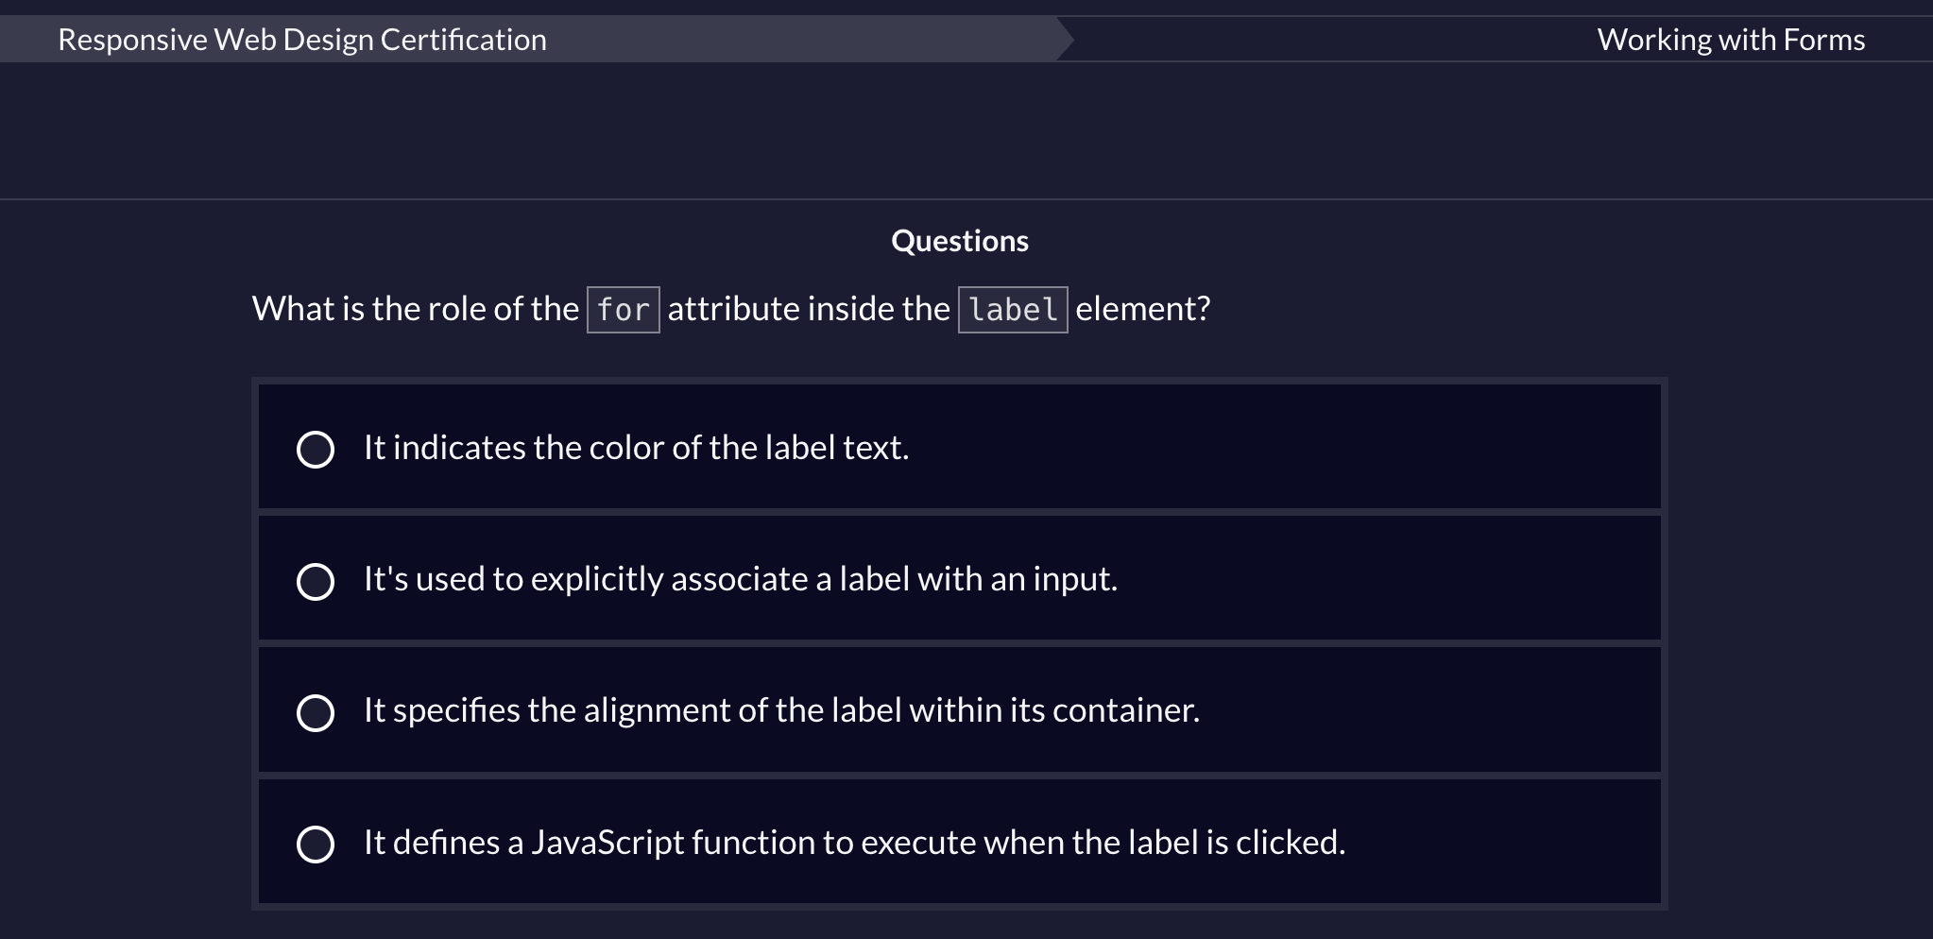Viewport: 1933px width, 939px height.
Task: Pick the radio circle for the alignment answer
Action: coord(316,713)
